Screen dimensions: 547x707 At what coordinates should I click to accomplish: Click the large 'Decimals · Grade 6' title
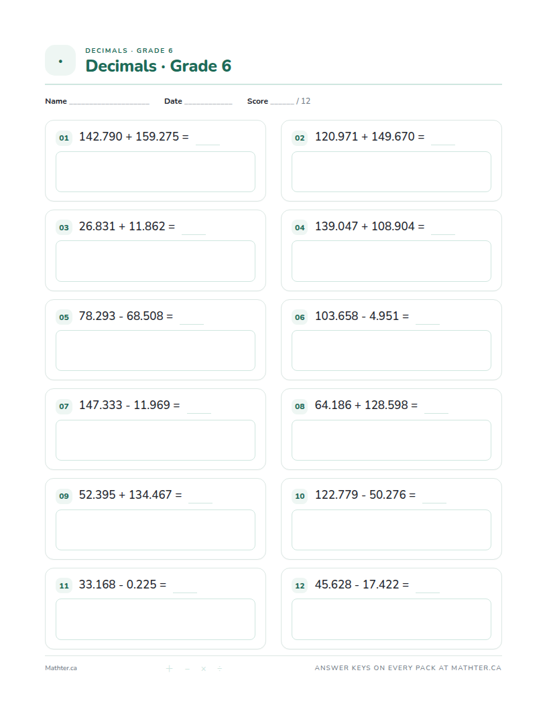(158, 66)
